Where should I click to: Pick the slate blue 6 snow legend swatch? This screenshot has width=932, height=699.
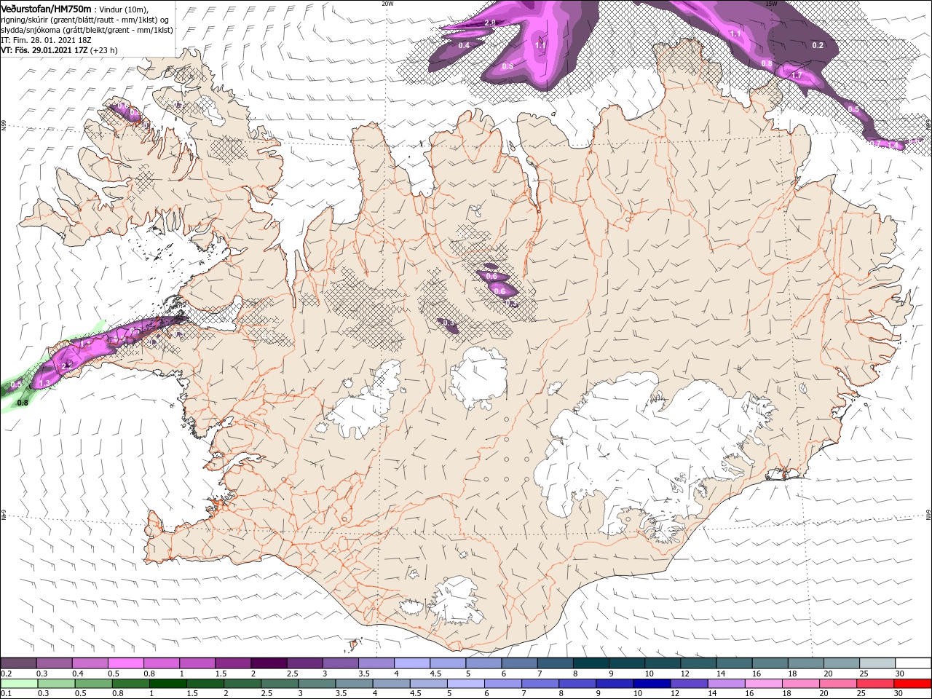[518, 663]
